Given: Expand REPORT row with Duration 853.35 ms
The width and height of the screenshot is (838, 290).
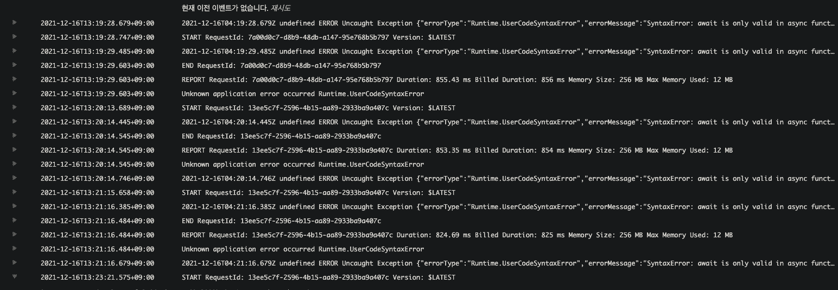Looking at the screenshot, I should 14,150.
